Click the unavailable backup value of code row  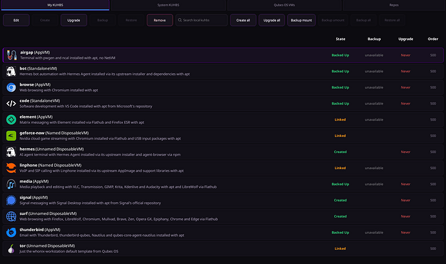coord(374,103)
